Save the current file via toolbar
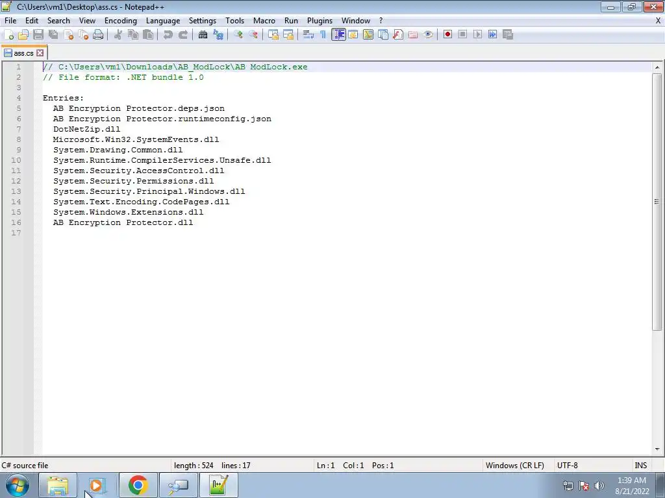Image resolution: width=665 pixels, height=498 pixels. click(38, 35)
